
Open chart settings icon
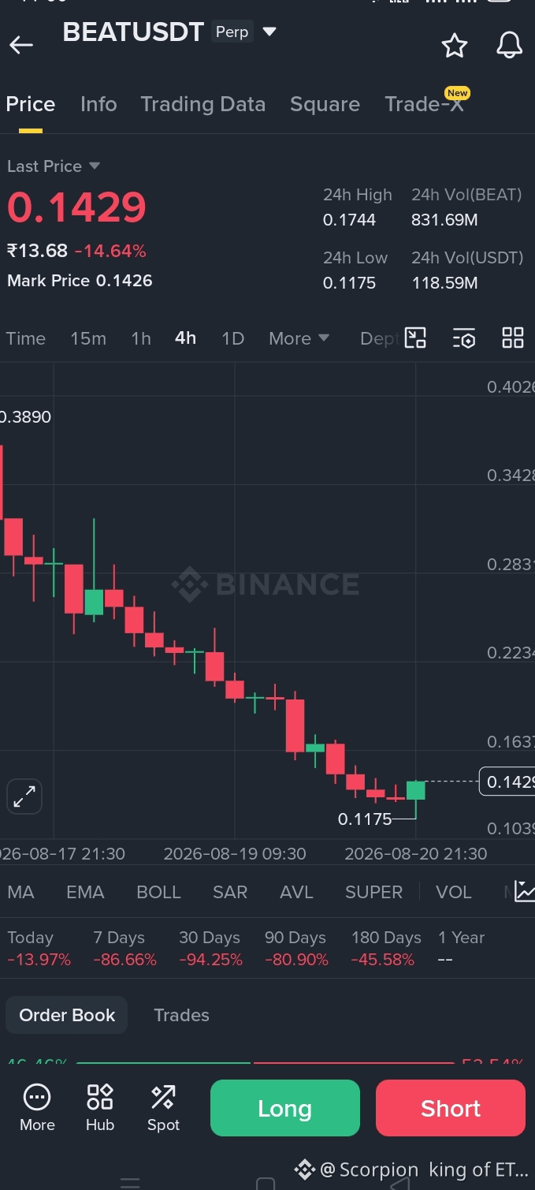464,338
